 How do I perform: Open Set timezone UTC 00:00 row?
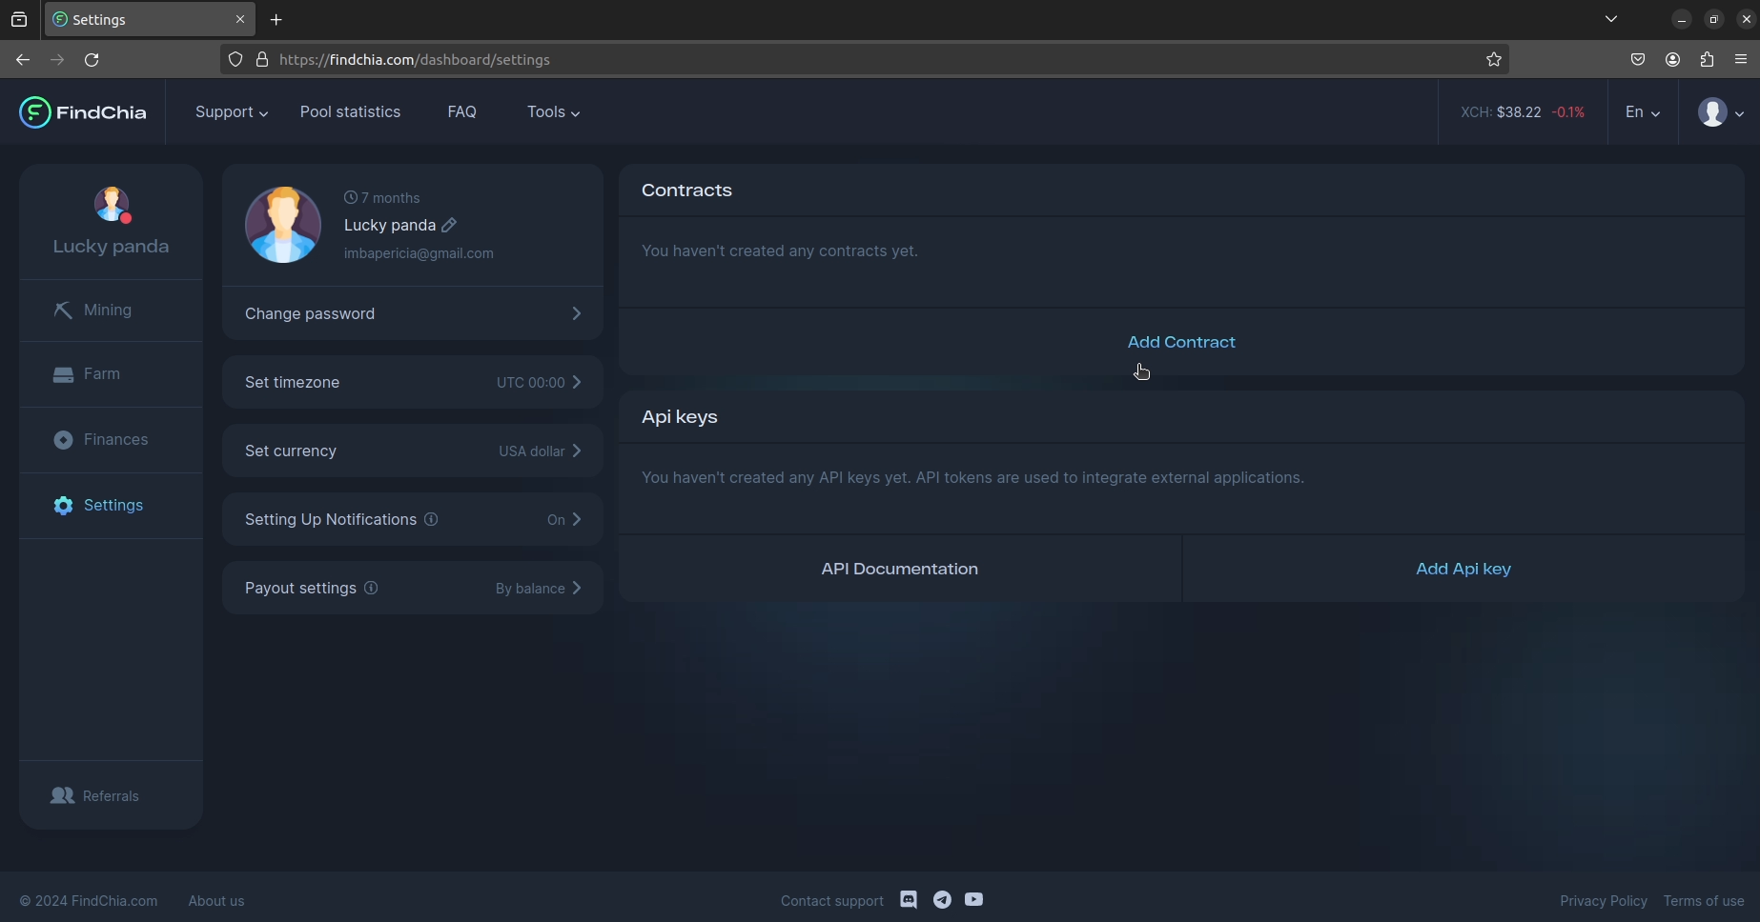(x=413, y=382)
